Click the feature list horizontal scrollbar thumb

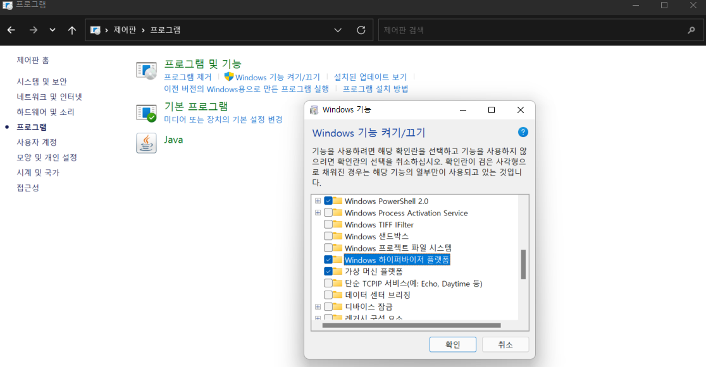(x=412, y=325)
